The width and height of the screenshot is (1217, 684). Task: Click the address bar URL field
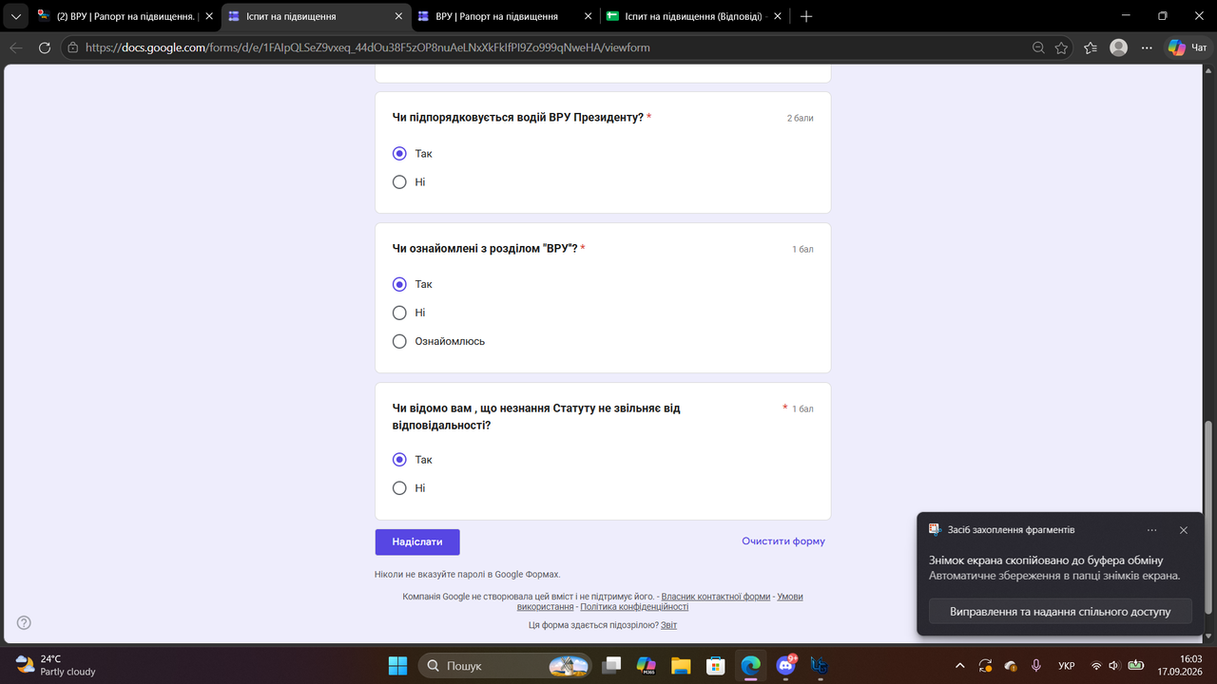(x=551, y=47)
